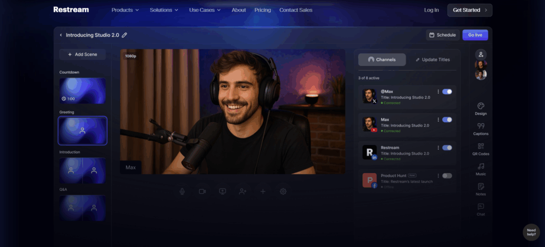Screen dimensions: 545x247
Task: Open the Max YouTube channel options menu
Action: click(x=438, y=120)
